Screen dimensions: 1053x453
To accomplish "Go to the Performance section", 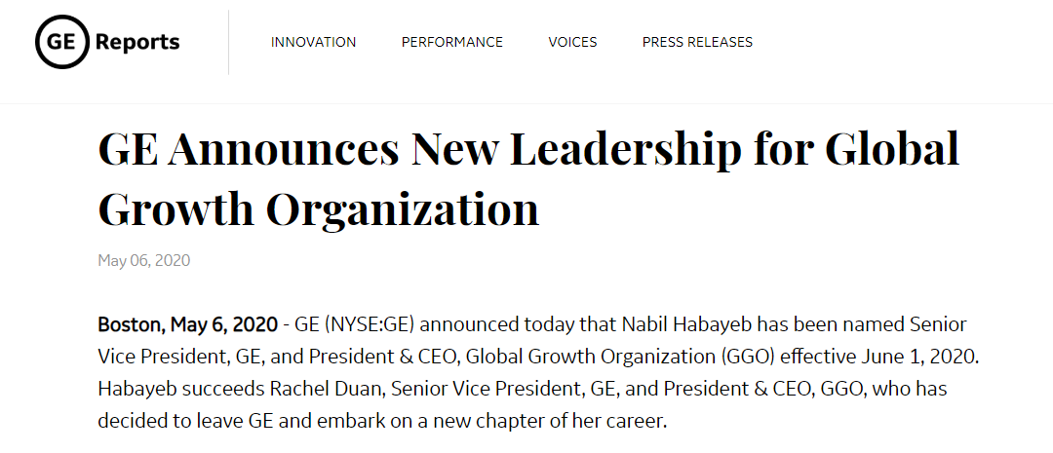I will coord(452,42).
